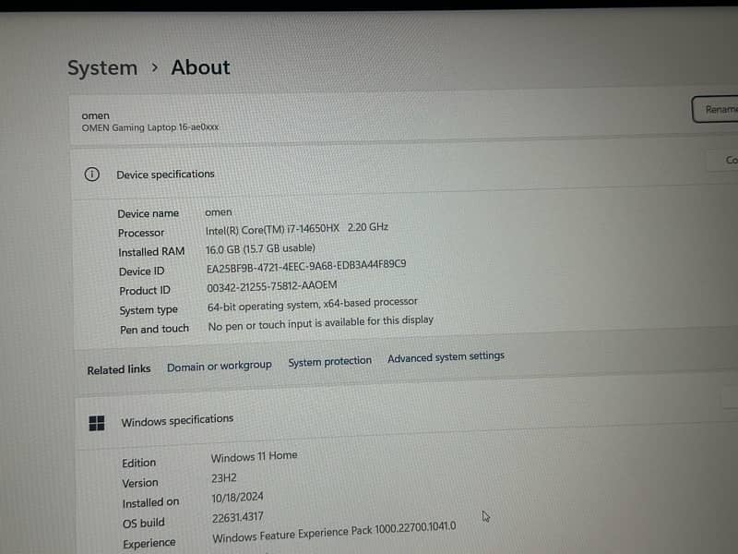Click the breadcrumb chevron after System

click(x=154, y=67)
